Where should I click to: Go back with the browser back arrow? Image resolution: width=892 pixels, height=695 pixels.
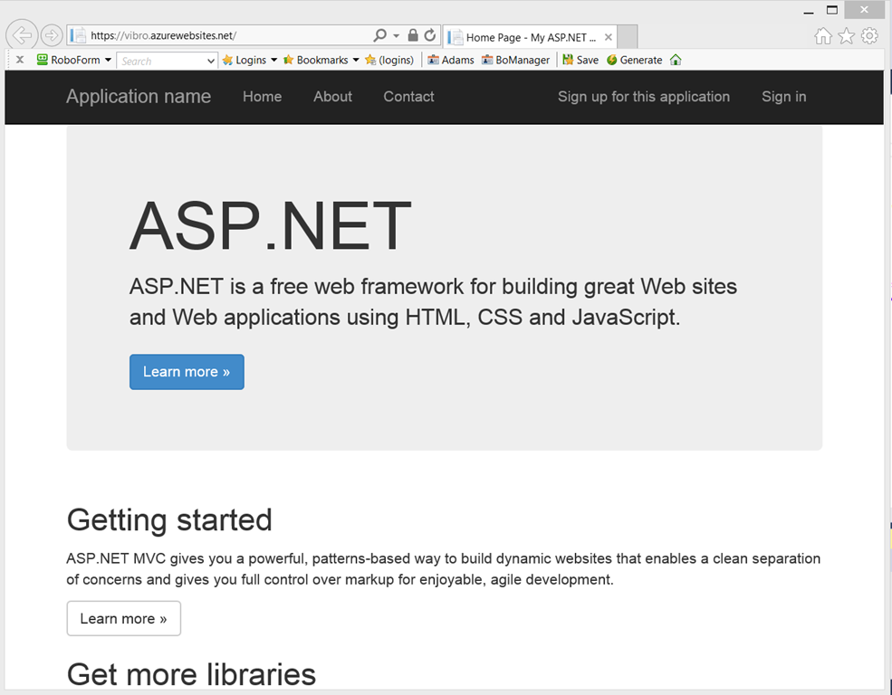coord(22,35)
